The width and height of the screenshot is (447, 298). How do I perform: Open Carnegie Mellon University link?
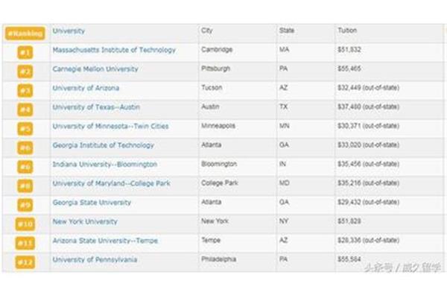(x=95, y=69)
